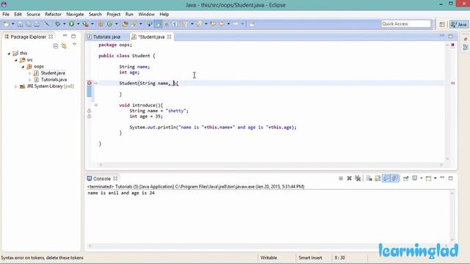
Task: Click the New Java Class icon
Action: 109,24
